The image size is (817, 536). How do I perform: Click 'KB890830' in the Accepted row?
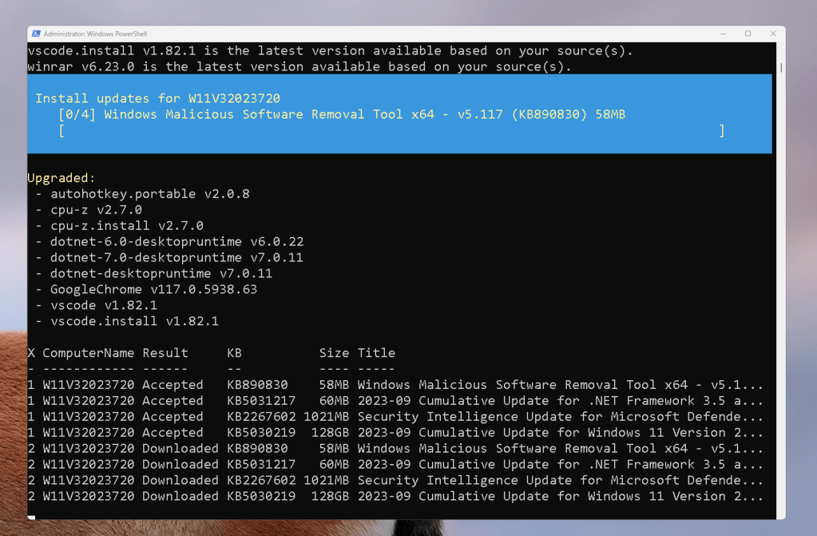(257, 385)
